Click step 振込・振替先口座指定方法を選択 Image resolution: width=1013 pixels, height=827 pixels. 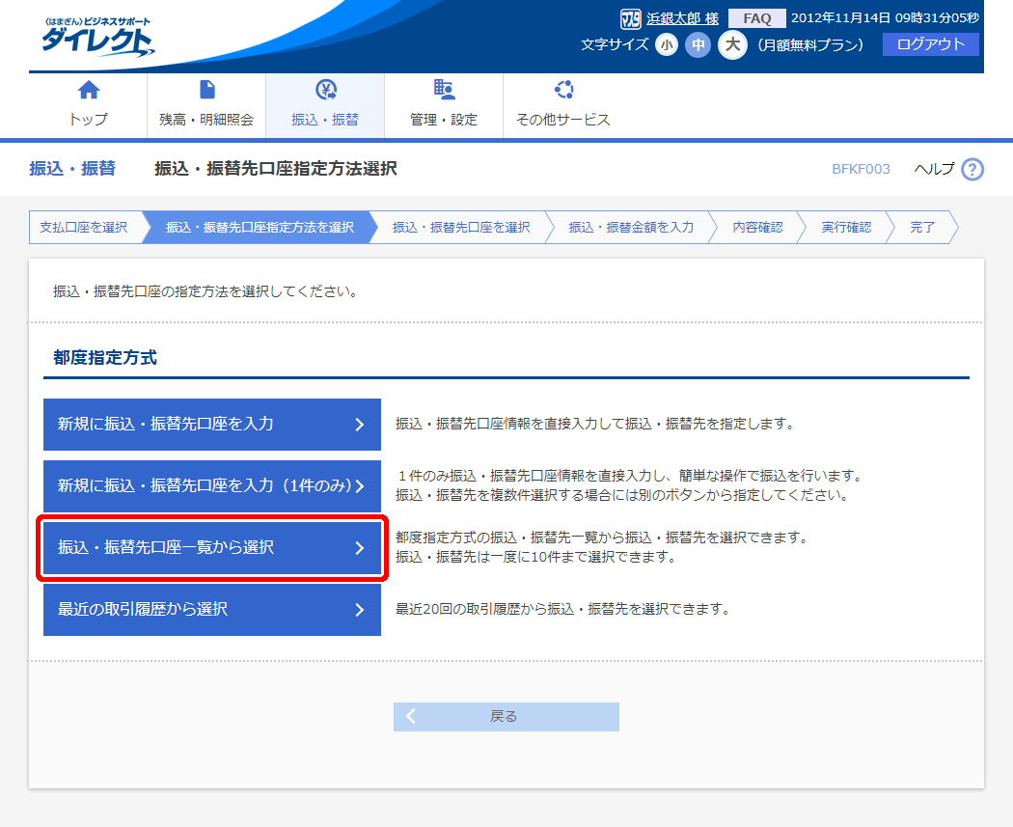click(x=260, y=228)
